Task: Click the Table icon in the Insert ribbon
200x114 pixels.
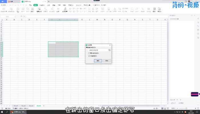Action: (18, 10)
